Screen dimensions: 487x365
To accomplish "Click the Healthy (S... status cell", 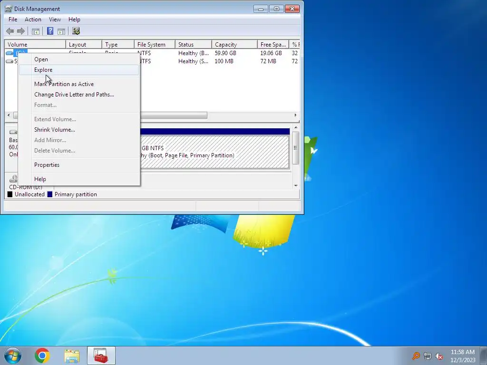I will 193,61.
